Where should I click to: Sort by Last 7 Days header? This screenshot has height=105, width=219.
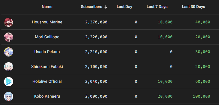[x=157, y=7]
